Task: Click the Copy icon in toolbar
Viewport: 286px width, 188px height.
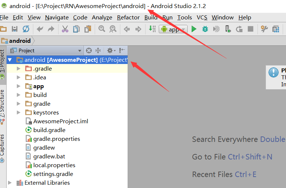Action: (76, 29)
